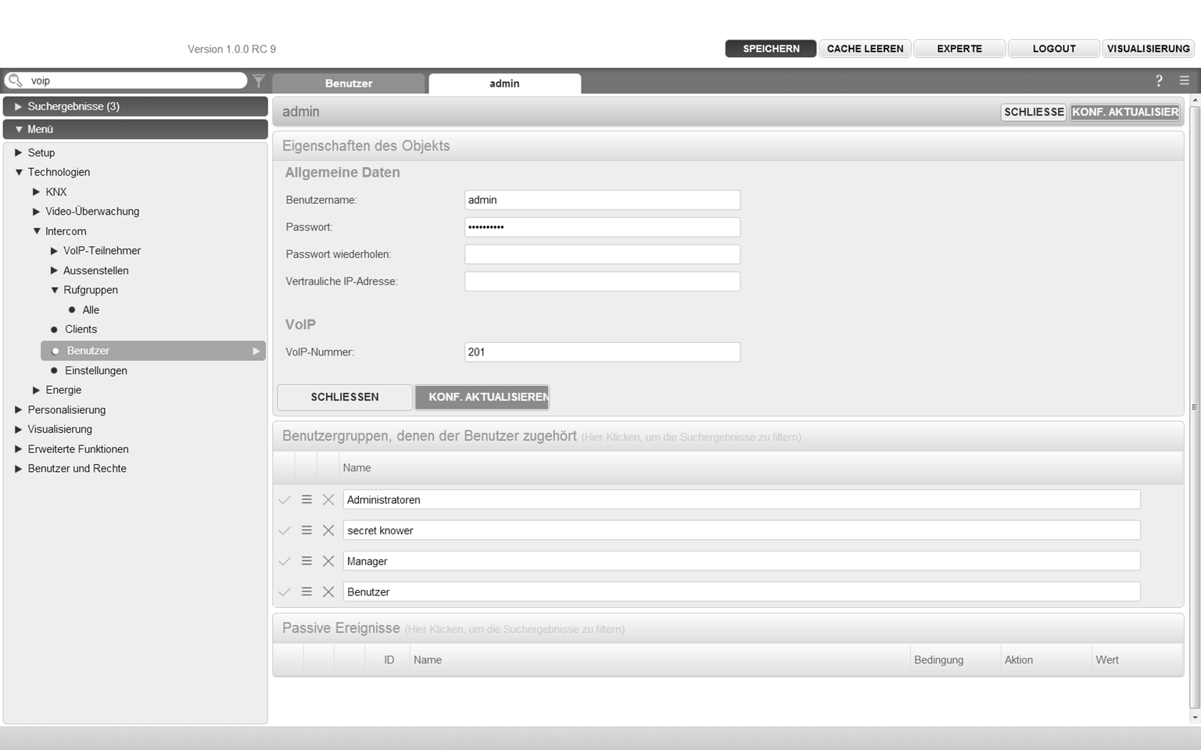
Task: Click CACHE LEEREN button
Action: pos(865,48)
